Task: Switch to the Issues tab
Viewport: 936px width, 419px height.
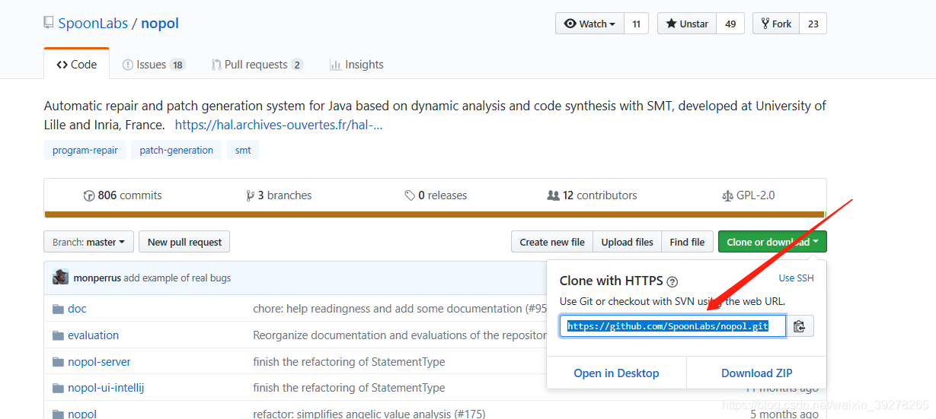Action: pyautogui.click(x=154, y=65)
